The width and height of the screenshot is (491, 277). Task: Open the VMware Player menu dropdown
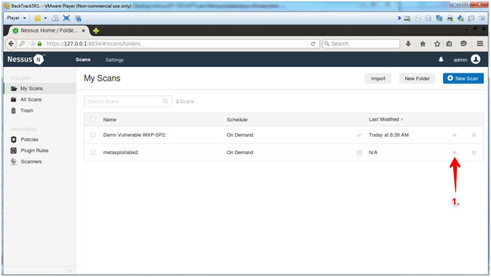point(16,18)
